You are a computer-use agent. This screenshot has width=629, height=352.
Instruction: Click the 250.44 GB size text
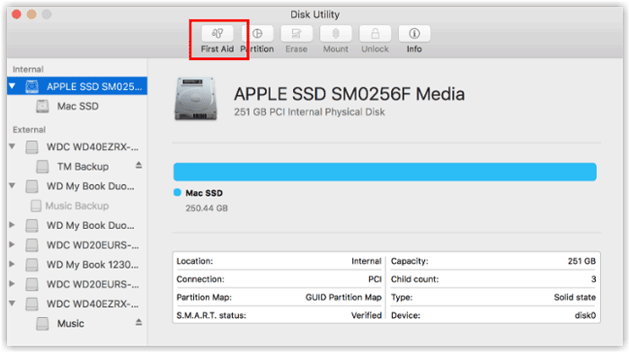207,208
